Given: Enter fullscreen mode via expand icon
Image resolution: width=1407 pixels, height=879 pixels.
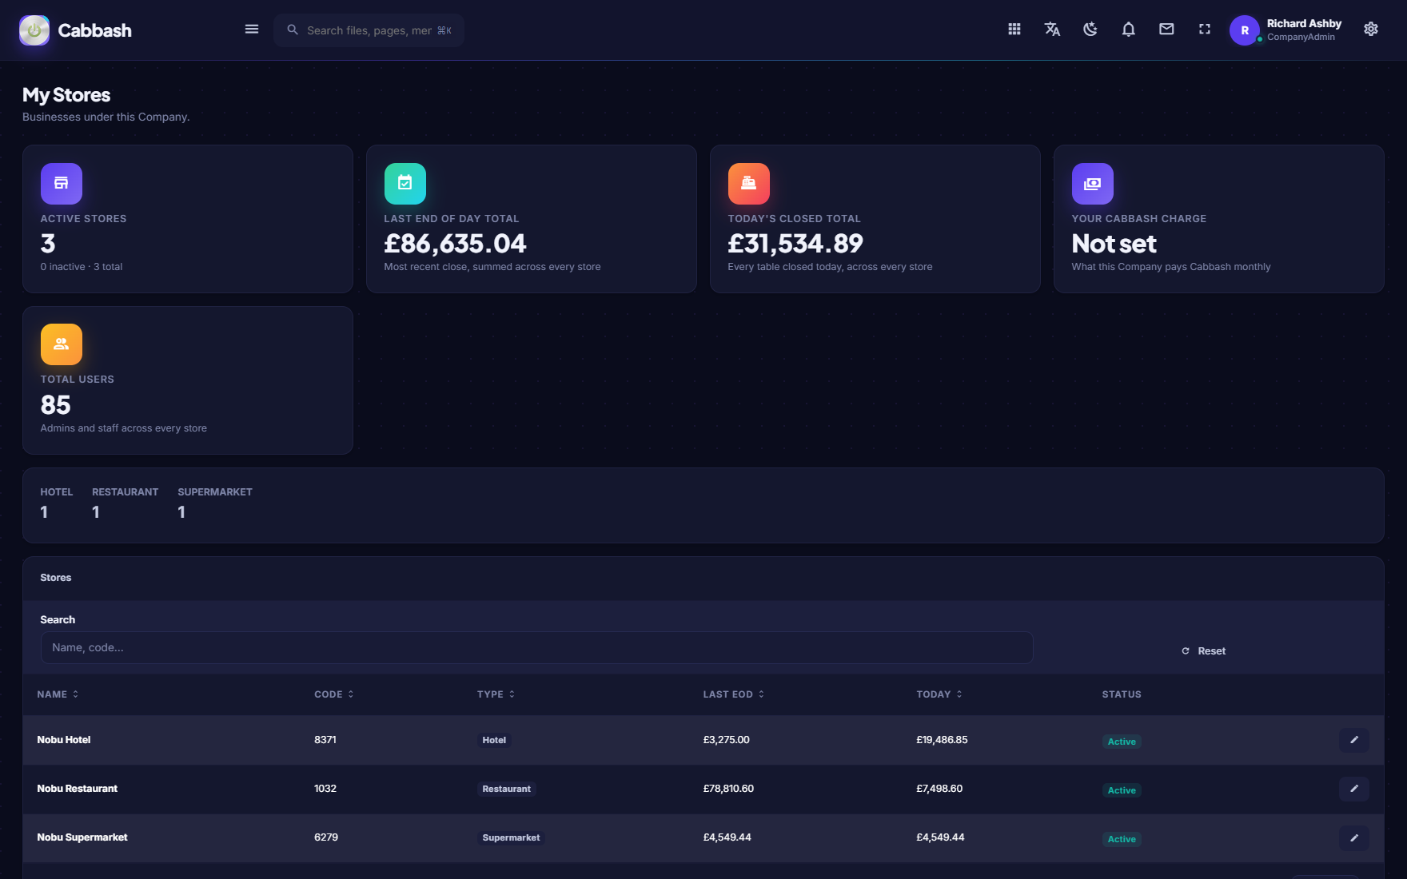Looking at the screenshot, I should click(x=1205, y=30).
